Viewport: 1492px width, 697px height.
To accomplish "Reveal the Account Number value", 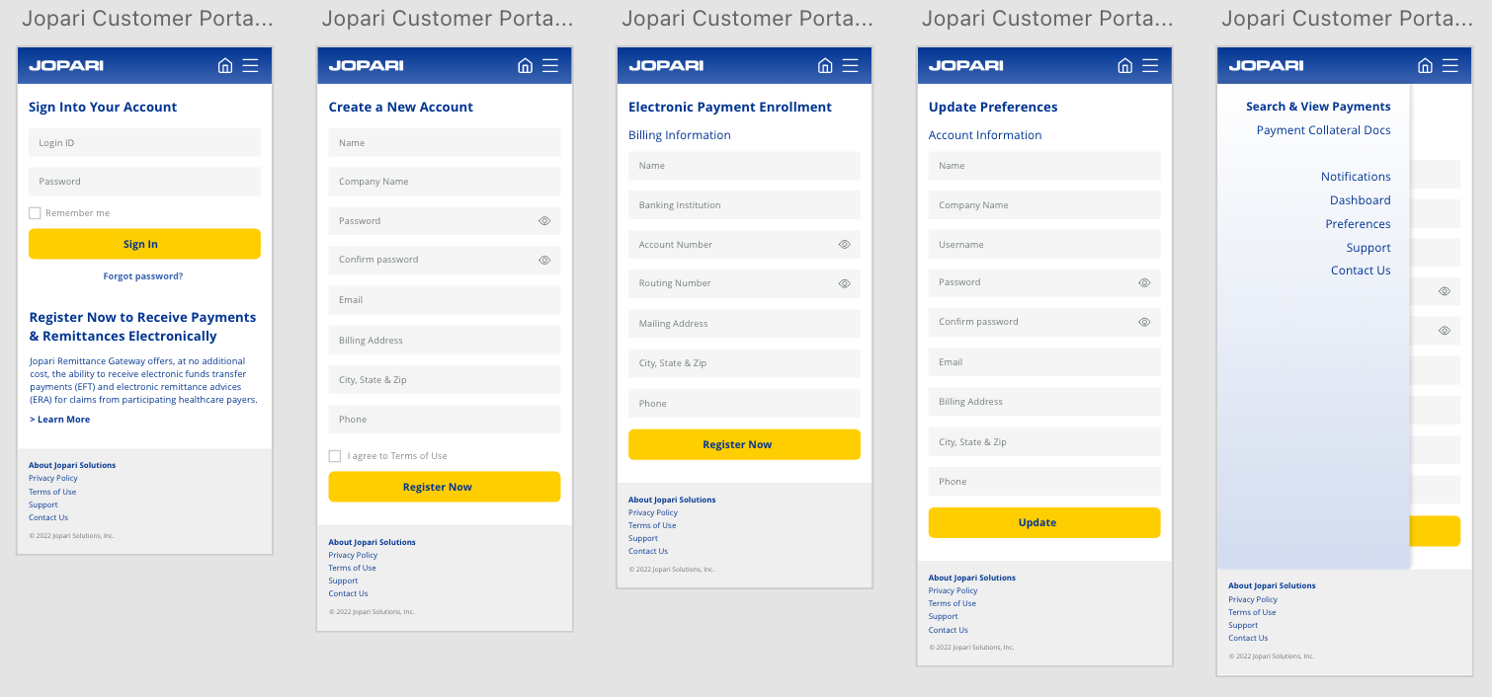I will (845, 244).
